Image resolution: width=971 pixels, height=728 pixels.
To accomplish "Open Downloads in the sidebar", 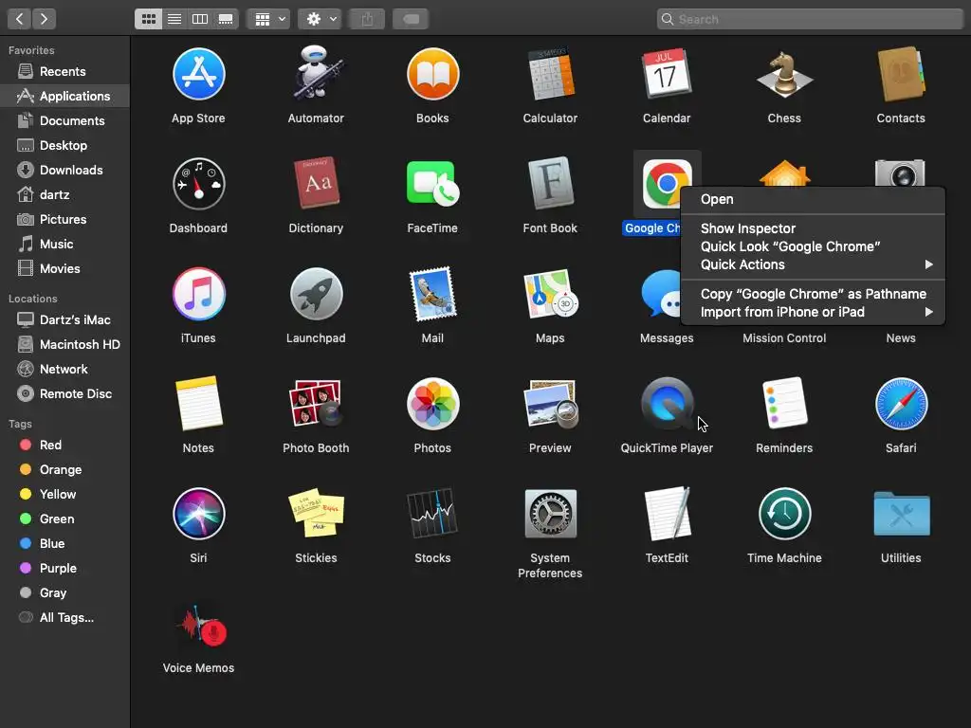I will coord(64,171).
